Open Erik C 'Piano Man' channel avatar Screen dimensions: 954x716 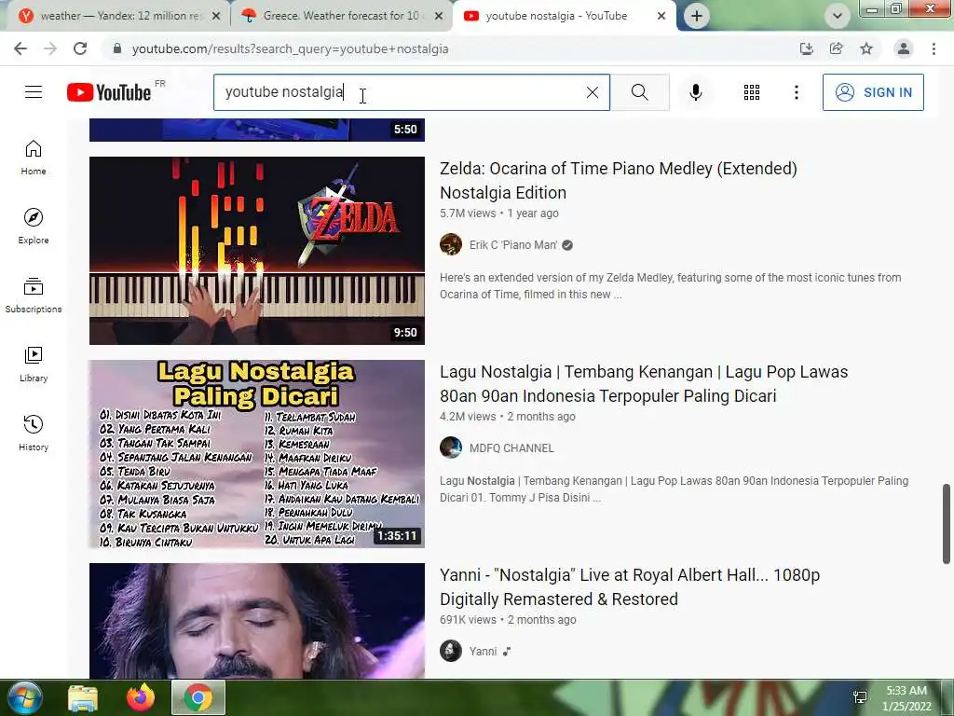point(451,245)
